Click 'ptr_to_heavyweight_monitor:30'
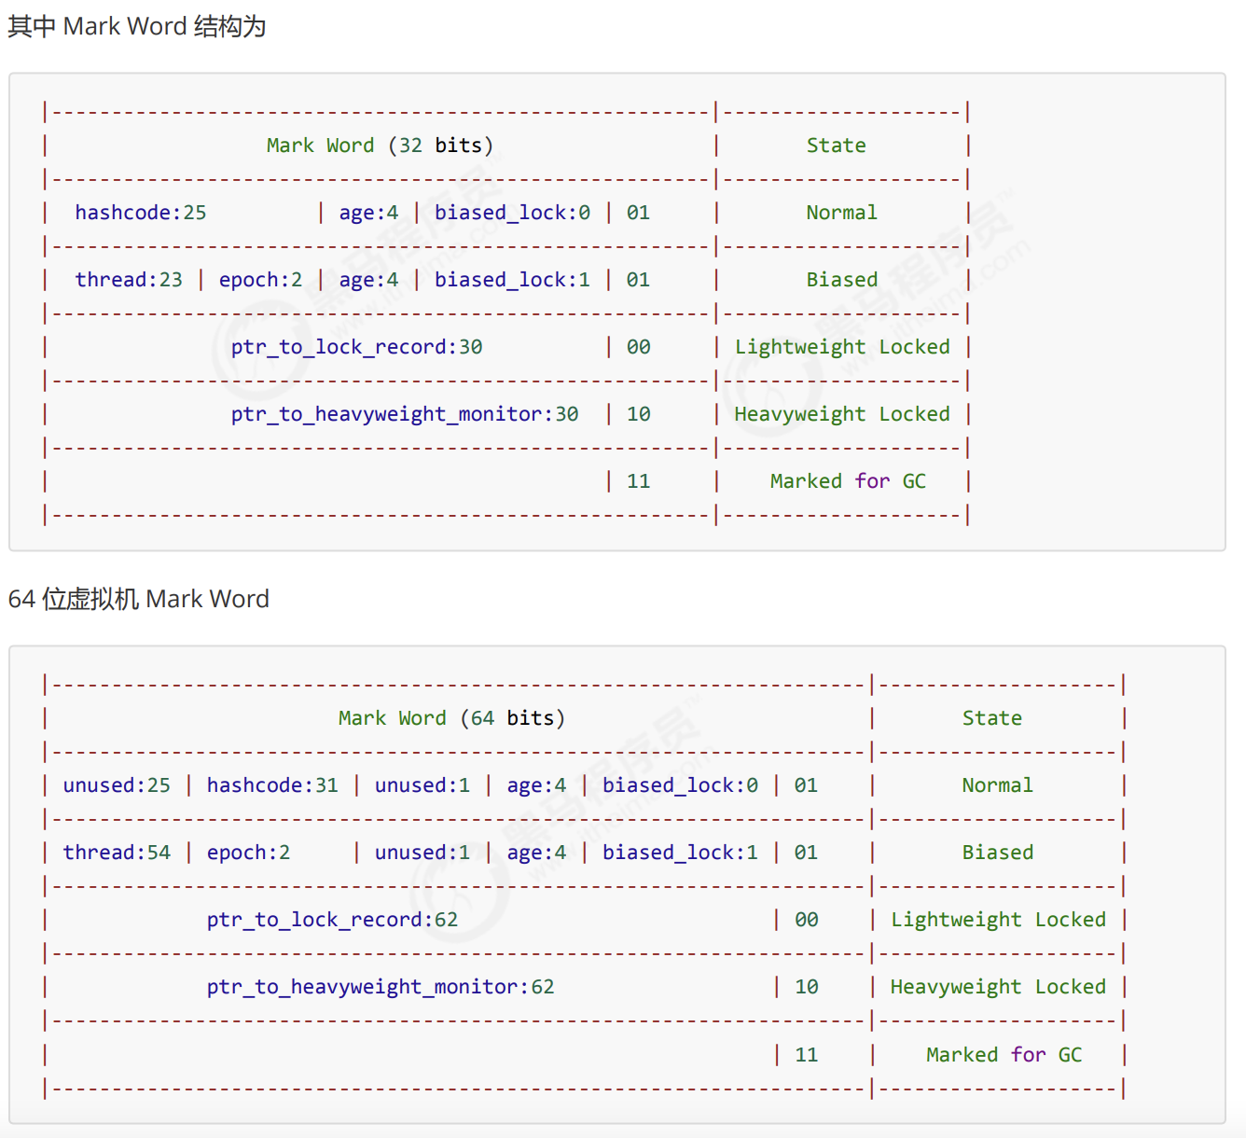The width and height of the screenshot is (1246, 1138). click(x=405, y=414)
